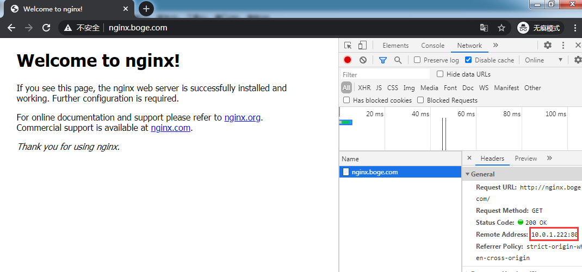Open the Preview tab
This screenshot has height=272, width=582.
point(526,159)
